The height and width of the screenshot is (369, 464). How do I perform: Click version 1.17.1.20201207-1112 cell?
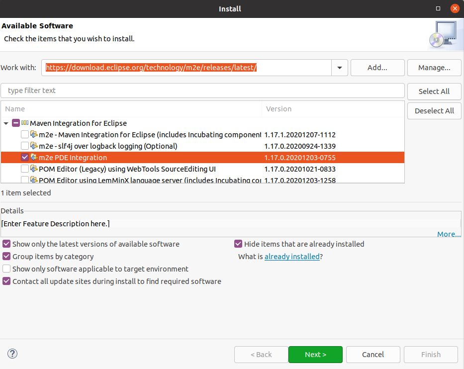click(x=300, y=135)
